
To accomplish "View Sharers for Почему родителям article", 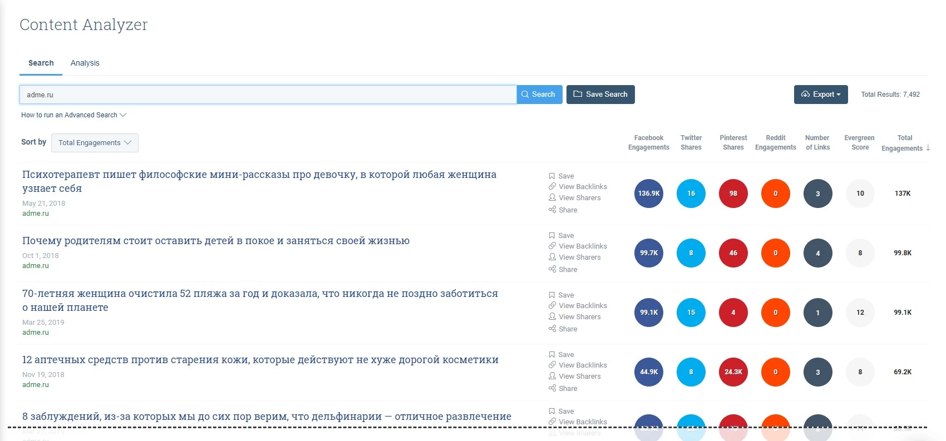I will click(575, 257).
